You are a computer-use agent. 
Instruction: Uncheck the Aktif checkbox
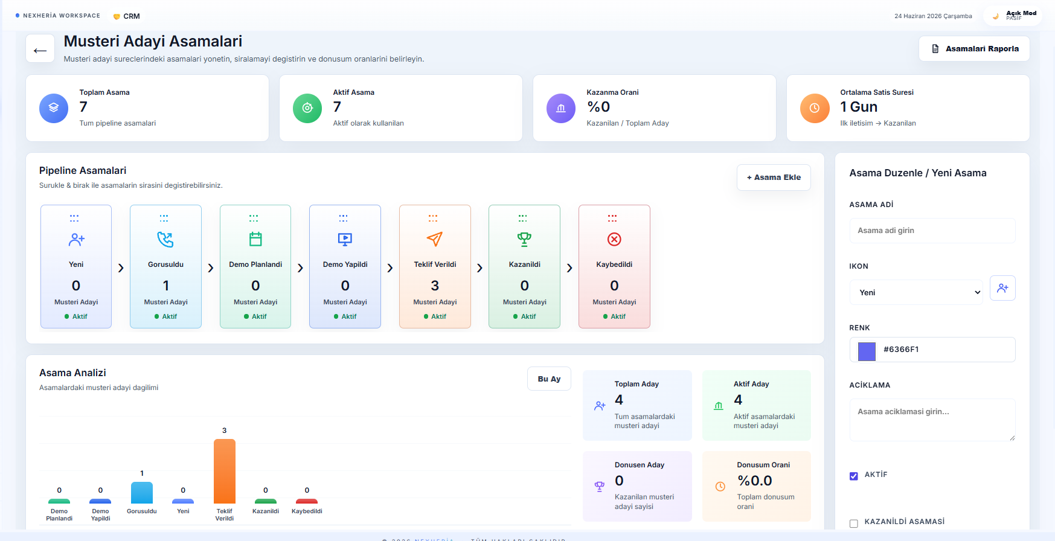[x=853, y=476]
